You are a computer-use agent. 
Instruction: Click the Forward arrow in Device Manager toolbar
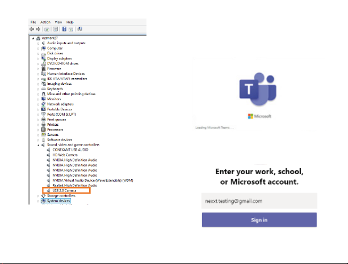(x=38, y=29)
